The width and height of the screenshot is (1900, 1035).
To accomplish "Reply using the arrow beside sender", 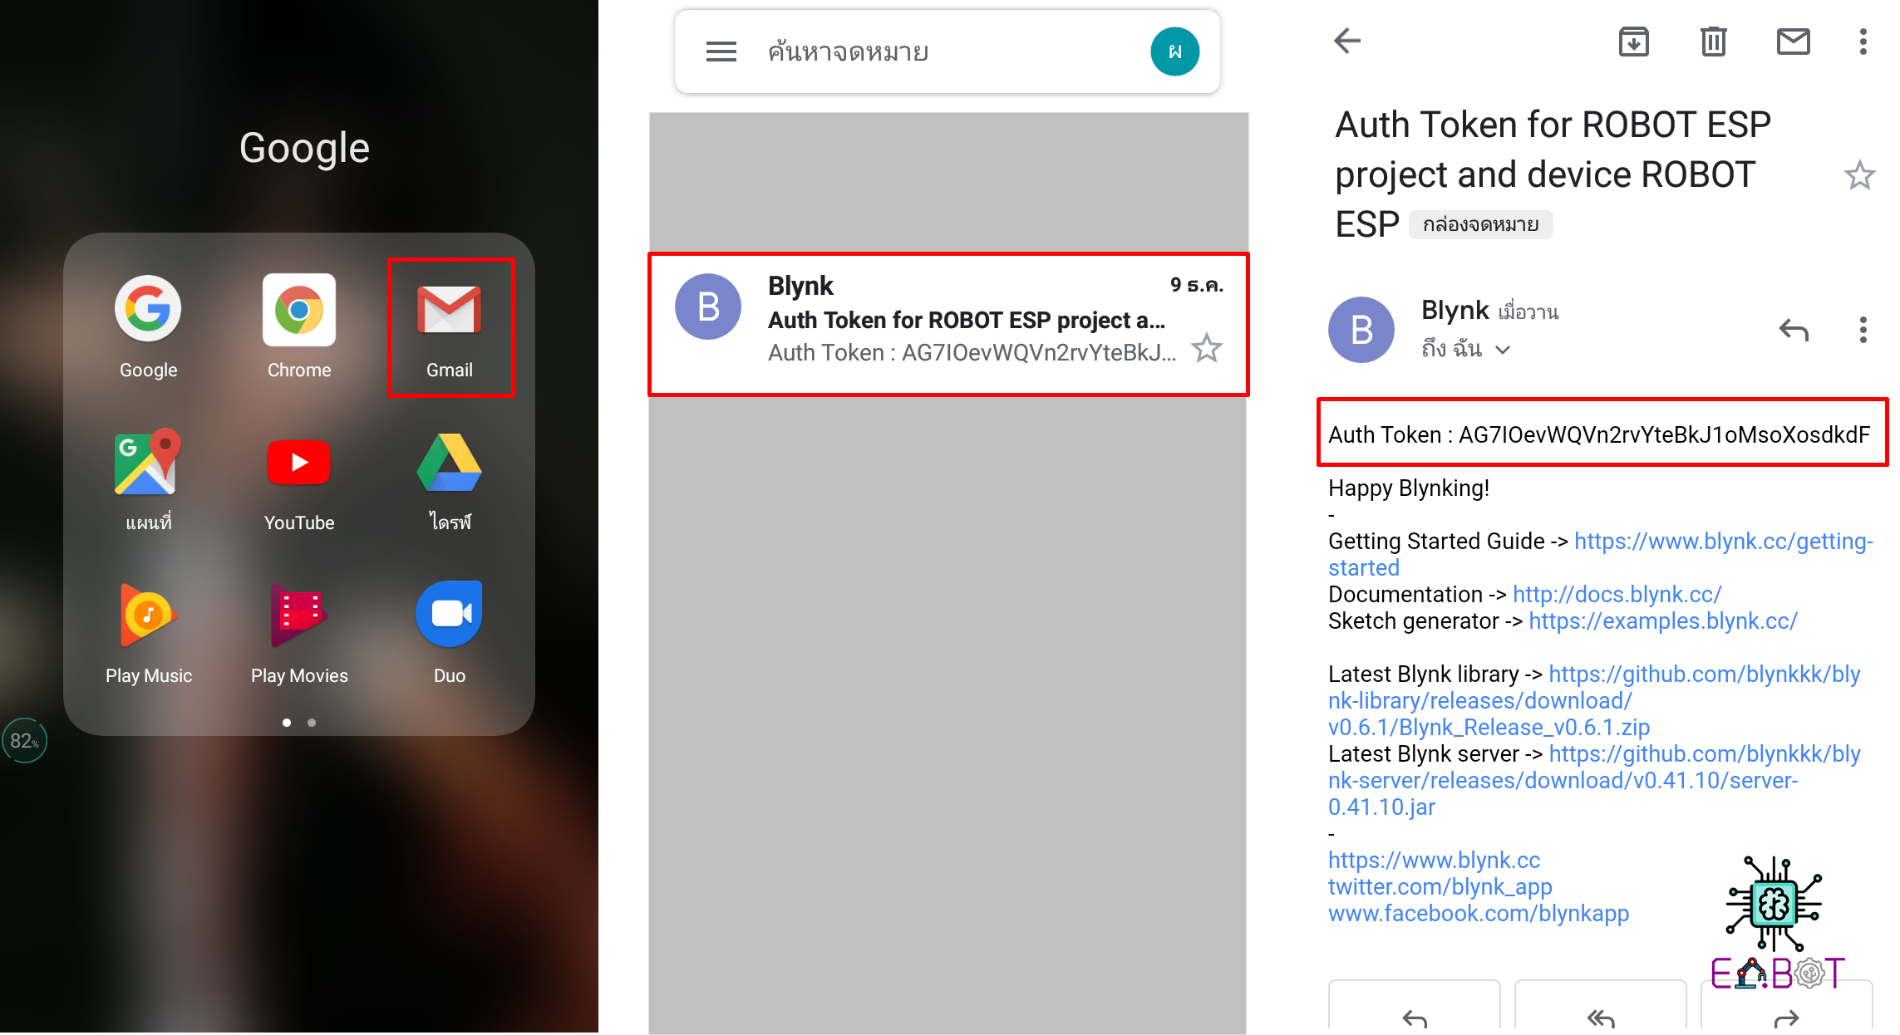I will (1793, 330).
